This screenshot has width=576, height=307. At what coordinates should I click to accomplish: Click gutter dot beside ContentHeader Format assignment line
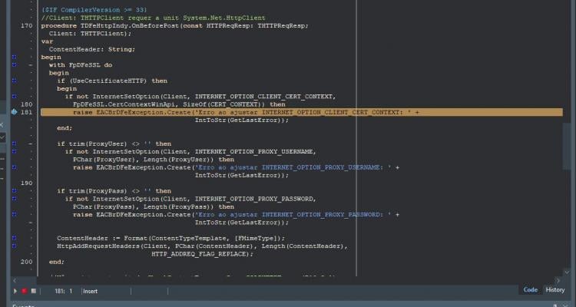[x=14, y=238]
